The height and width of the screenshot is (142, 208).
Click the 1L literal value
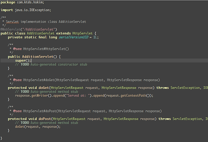click(95, 37)
